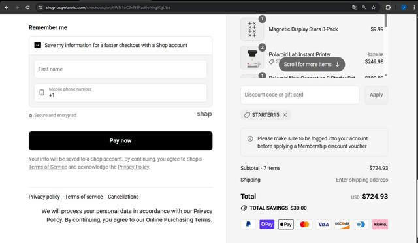Click the Secure and encrypted lock icon
Viewport: 418px width, 243px height.
tap(31, 115)
